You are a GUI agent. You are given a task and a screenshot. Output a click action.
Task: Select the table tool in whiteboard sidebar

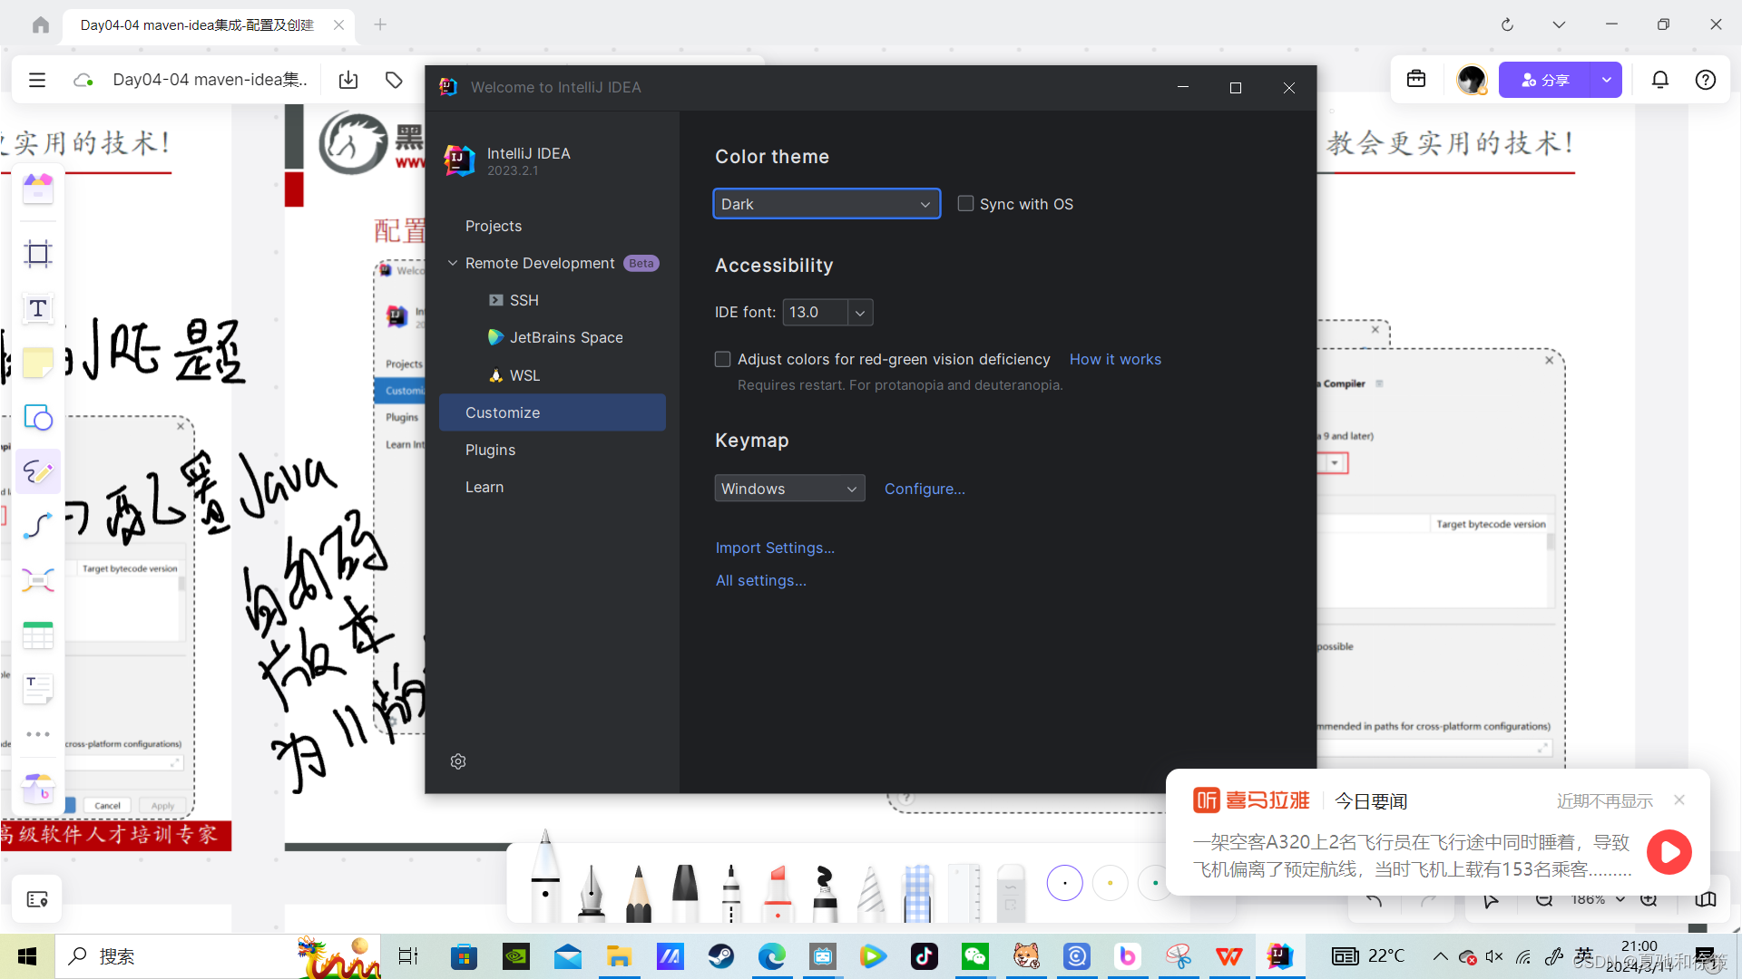pyautogui.click(x=38, y=635)
